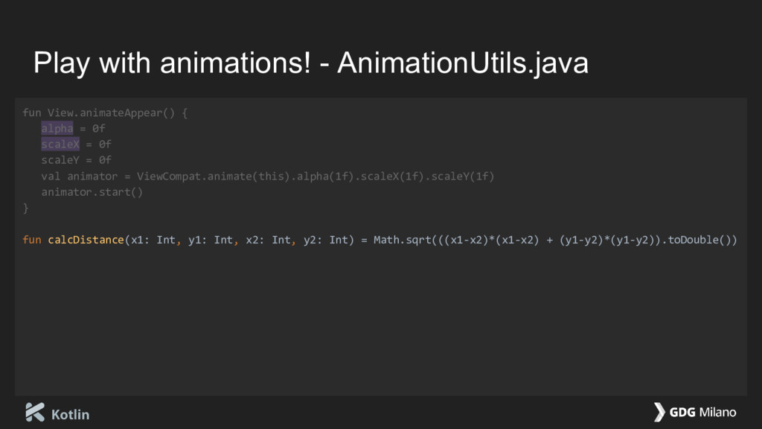Click the val animator keyword text
The image size is (762, 429).
79,176
